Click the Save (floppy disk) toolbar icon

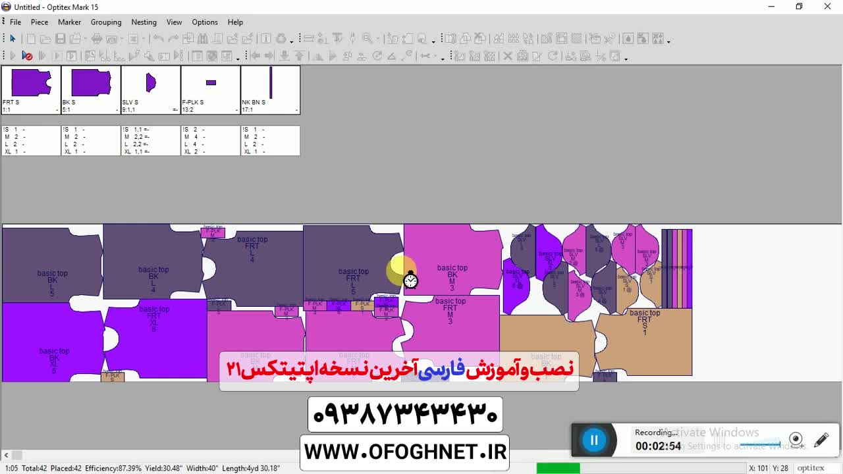(x=60, y=39)
